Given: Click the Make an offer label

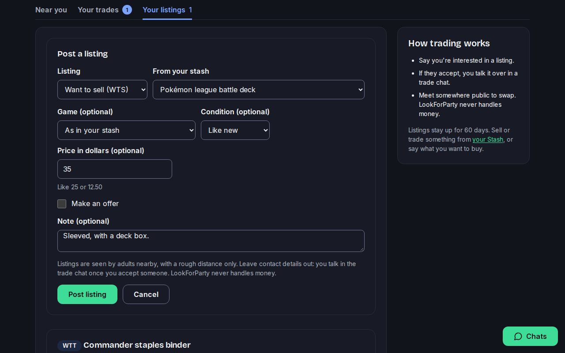Looking at the screenshot, I should coord(95,203).
